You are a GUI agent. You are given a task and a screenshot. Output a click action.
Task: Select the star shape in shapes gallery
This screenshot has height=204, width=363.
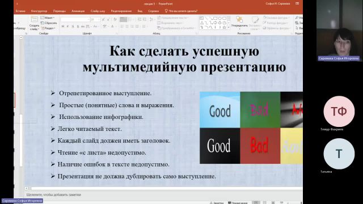pos(224,27)
